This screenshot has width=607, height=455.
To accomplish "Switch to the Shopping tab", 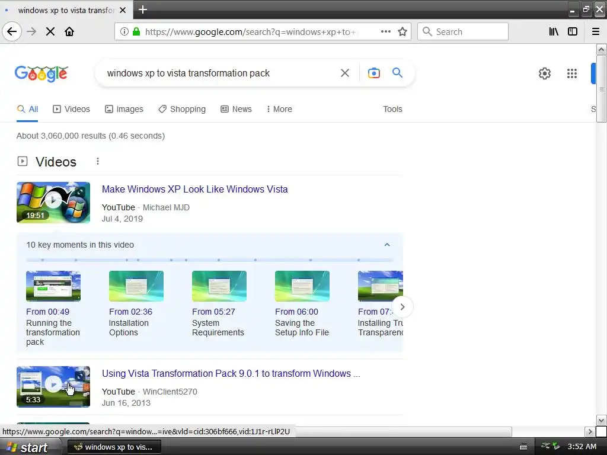I will [182, 109].
